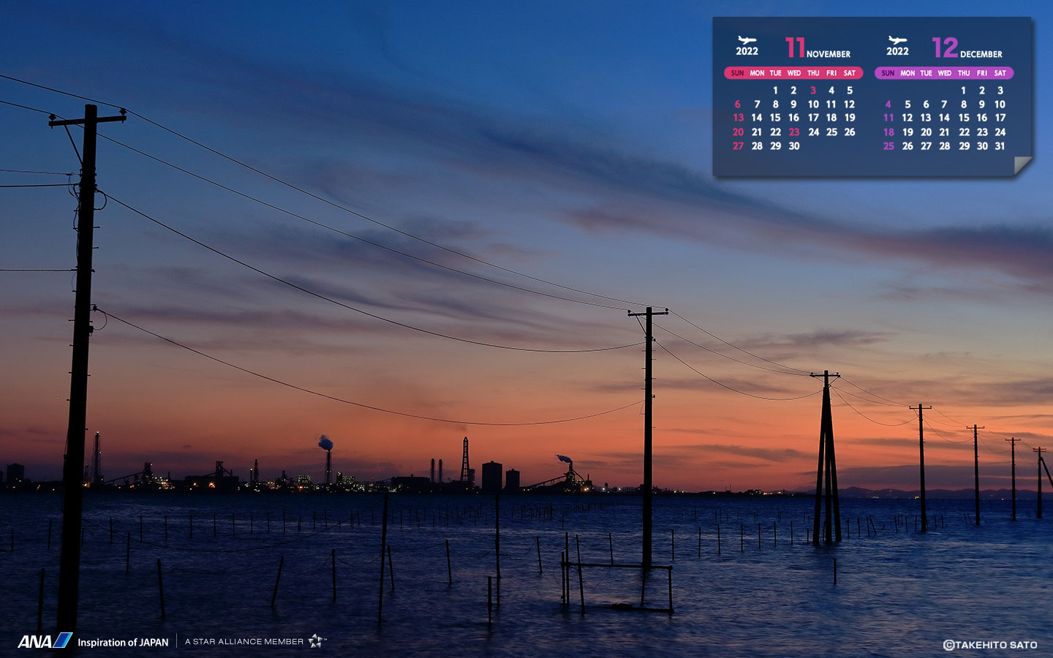Click the airplane icon above December 2022
This screenshot has height=658, width=1053.
tap(897, 40)
